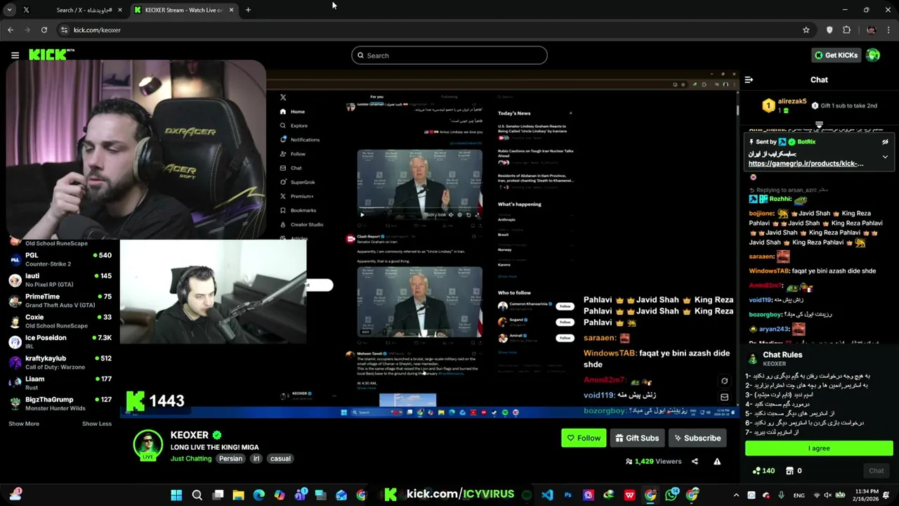This screenshot has height=506, width=899.
Task: Open the browser tab search dropdown
Action: (x=10, y=10)
